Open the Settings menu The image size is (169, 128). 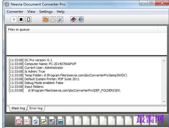click(x=46, y=12)
